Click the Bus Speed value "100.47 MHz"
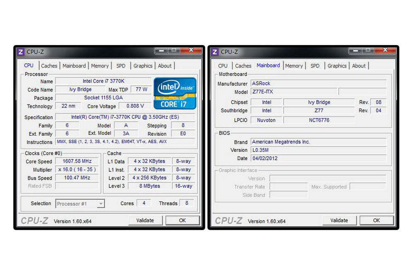The width and height of the screenshot is (414, 276). 77,178
